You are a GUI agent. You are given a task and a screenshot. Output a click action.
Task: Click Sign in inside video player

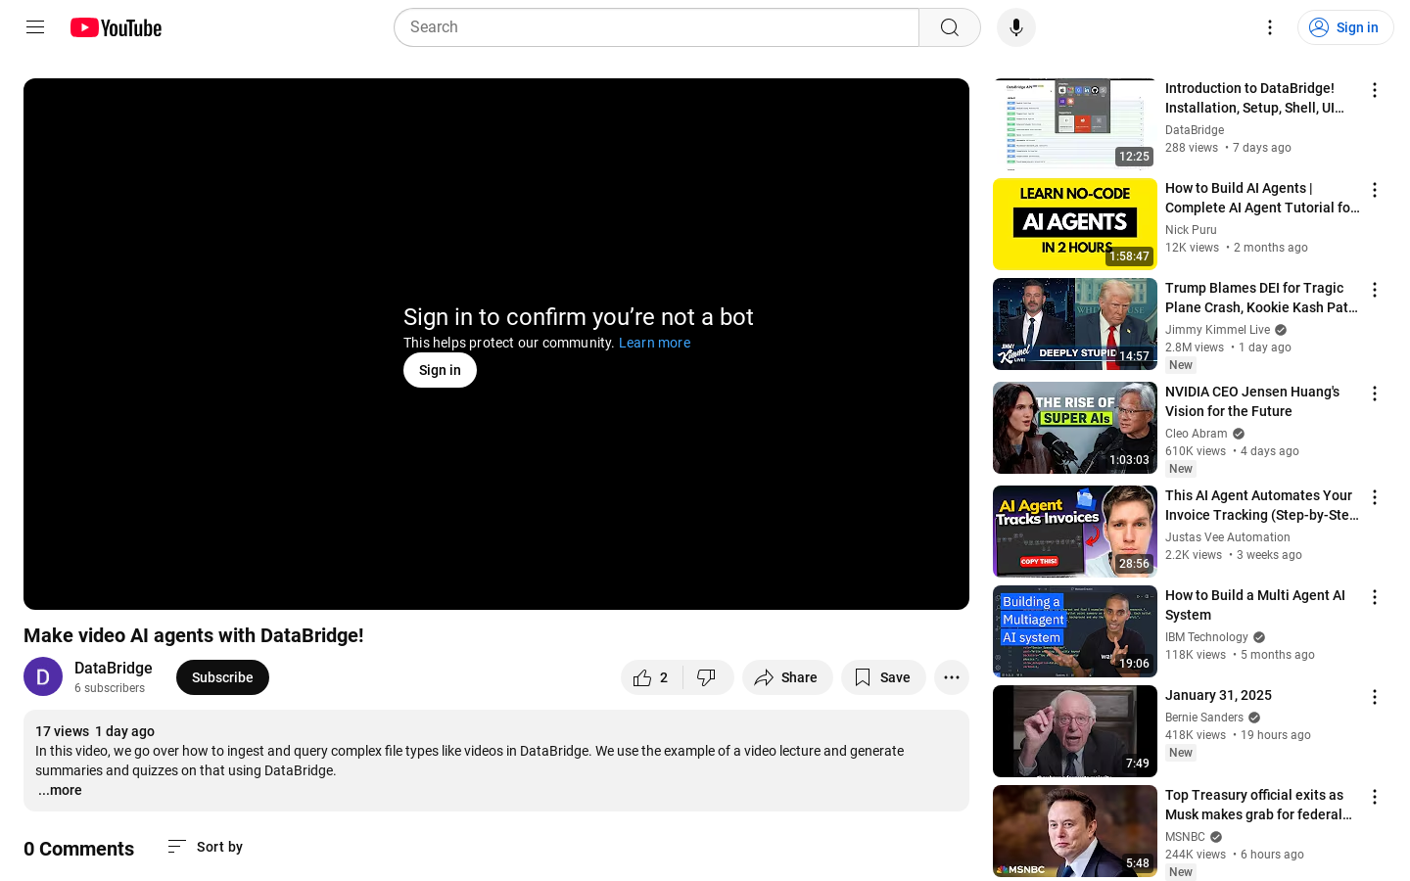pos(440,370)
